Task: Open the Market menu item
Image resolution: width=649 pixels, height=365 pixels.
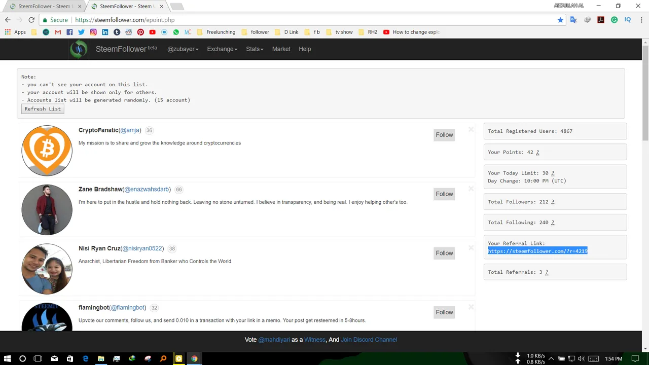Action: (281, 49)
